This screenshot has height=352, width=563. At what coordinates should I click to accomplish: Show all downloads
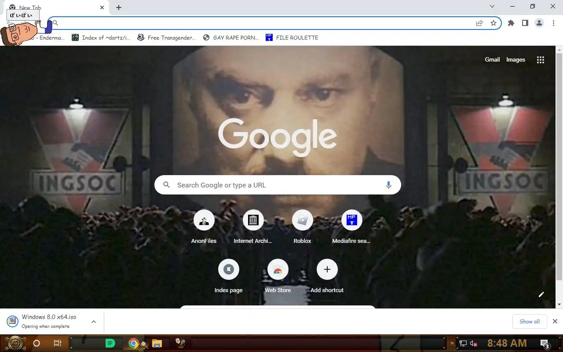(x=530, y=322)
